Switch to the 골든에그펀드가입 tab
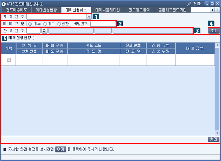The width and height of the screenshot is (221, 161). pos(172,10)
